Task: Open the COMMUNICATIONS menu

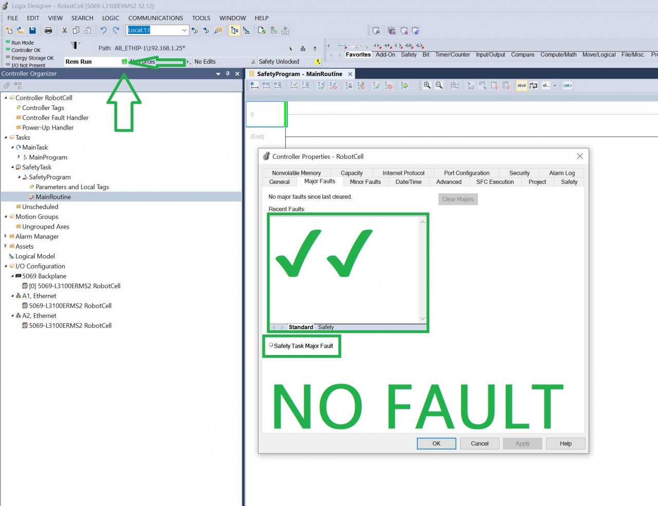Action: (x=156, y=18)
